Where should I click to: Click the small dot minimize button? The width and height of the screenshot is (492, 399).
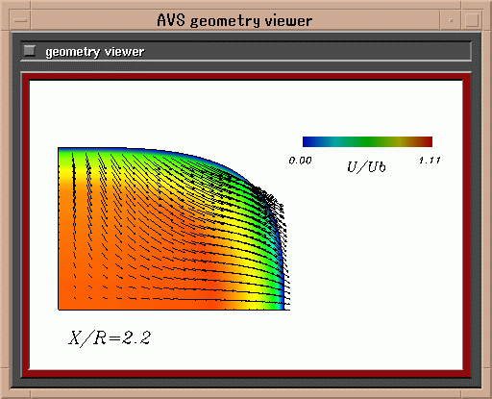tap(451, 20)
